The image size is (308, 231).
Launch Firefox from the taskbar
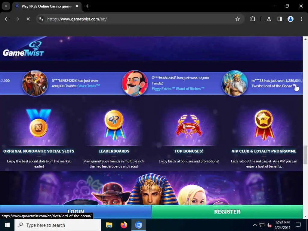[x=124, y=225]
